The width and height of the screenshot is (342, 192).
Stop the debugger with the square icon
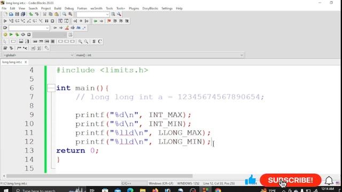pos(52,21)
